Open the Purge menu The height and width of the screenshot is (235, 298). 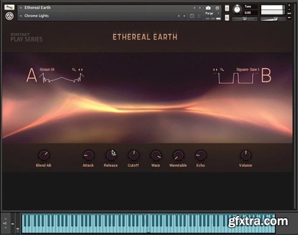pyautogui.click(x=212, y=13)
